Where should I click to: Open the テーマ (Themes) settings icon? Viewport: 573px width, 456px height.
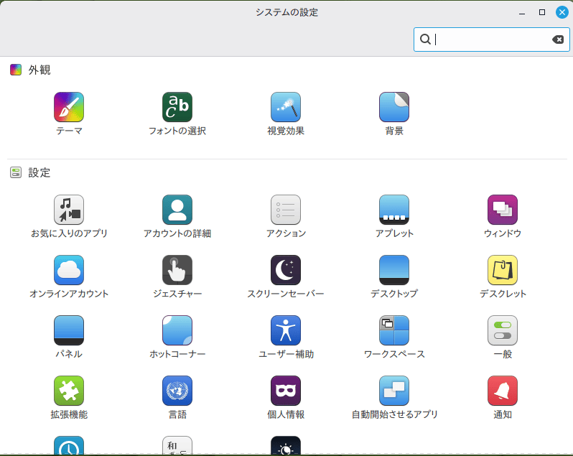69,107
